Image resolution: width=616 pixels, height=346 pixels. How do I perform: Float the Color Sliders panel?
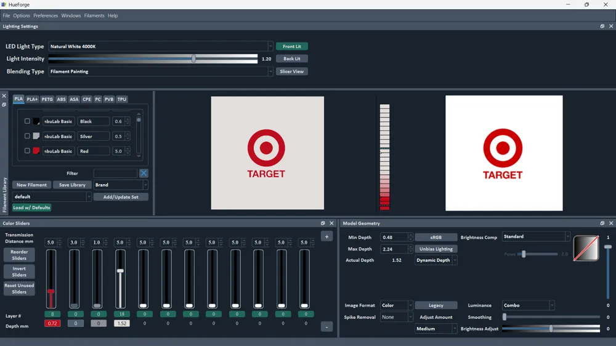tap(323, 223)
